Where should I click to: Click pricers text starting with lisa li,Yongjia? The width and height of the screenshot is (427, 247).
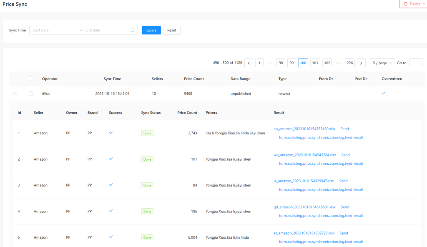point(235,133)
